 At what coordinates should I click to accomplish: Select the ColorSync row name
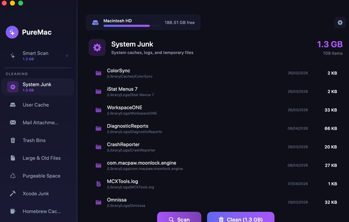tap(119, 70)
